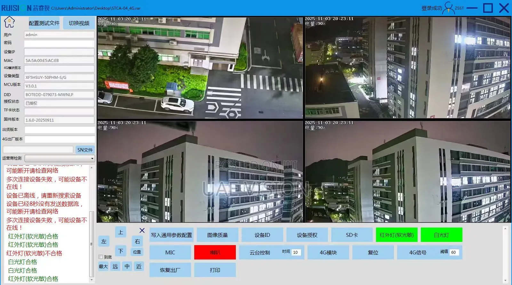Click 复位 test button

coord(373,252)
